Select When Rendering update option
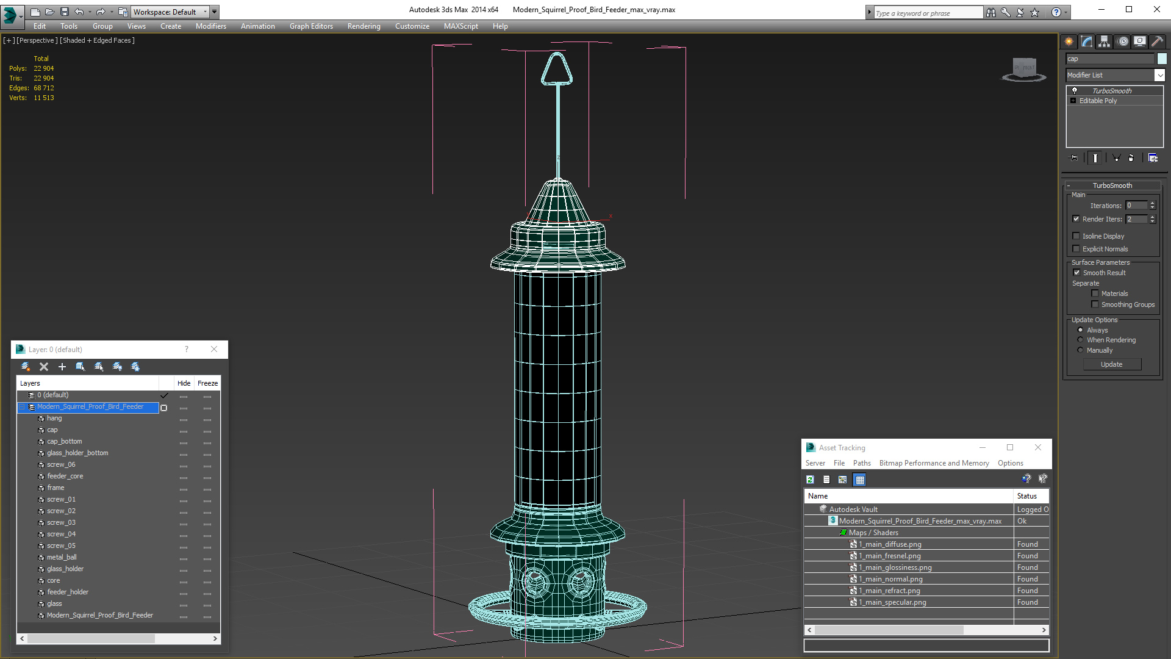Viewport: 1171px width, 659px height. point(1080,340)
